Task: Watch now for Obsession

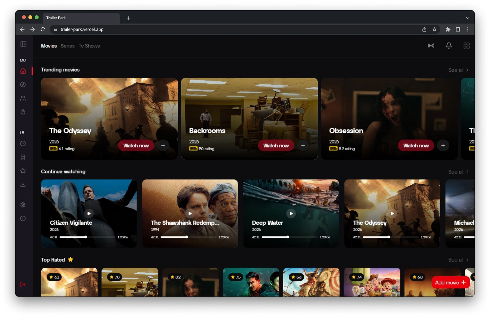Action: click(x=416, y=145)
